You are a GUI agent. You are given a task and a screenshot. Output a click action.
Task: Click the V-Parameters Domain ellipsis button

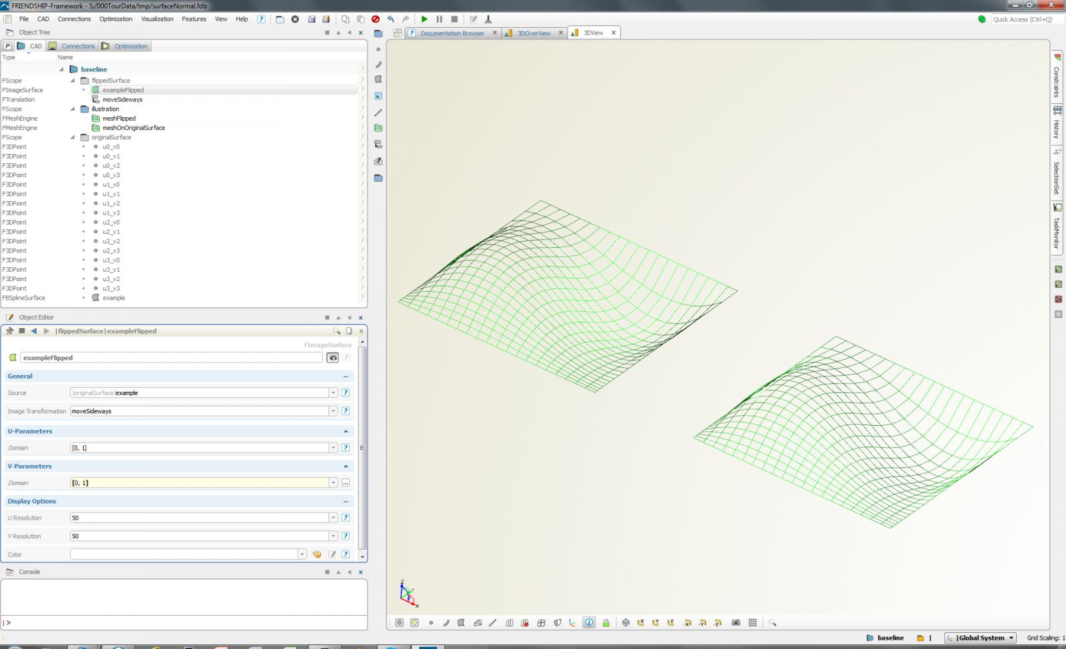point(346,483)
